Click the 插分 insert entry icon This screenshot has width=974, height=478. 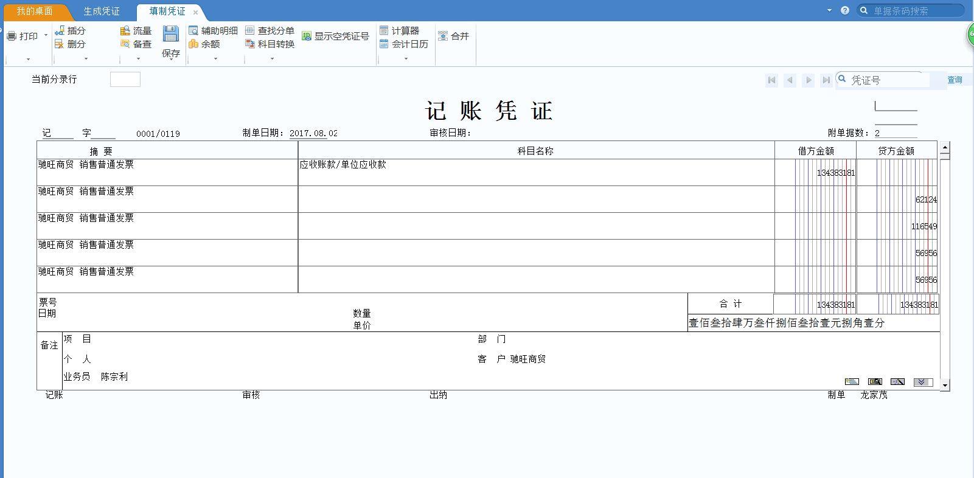tap(59, 30)
